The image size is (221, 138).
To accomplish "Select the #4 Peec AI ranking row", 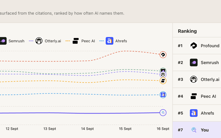I will coord(197,96).
